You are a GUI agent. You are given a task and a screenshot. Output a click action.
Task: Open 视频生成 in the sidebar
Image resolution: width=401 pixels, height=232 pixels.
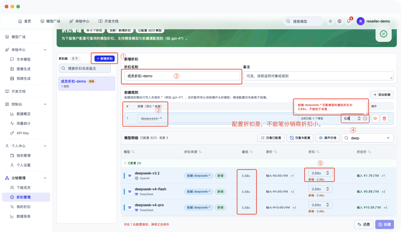click(x=26, y=79)
